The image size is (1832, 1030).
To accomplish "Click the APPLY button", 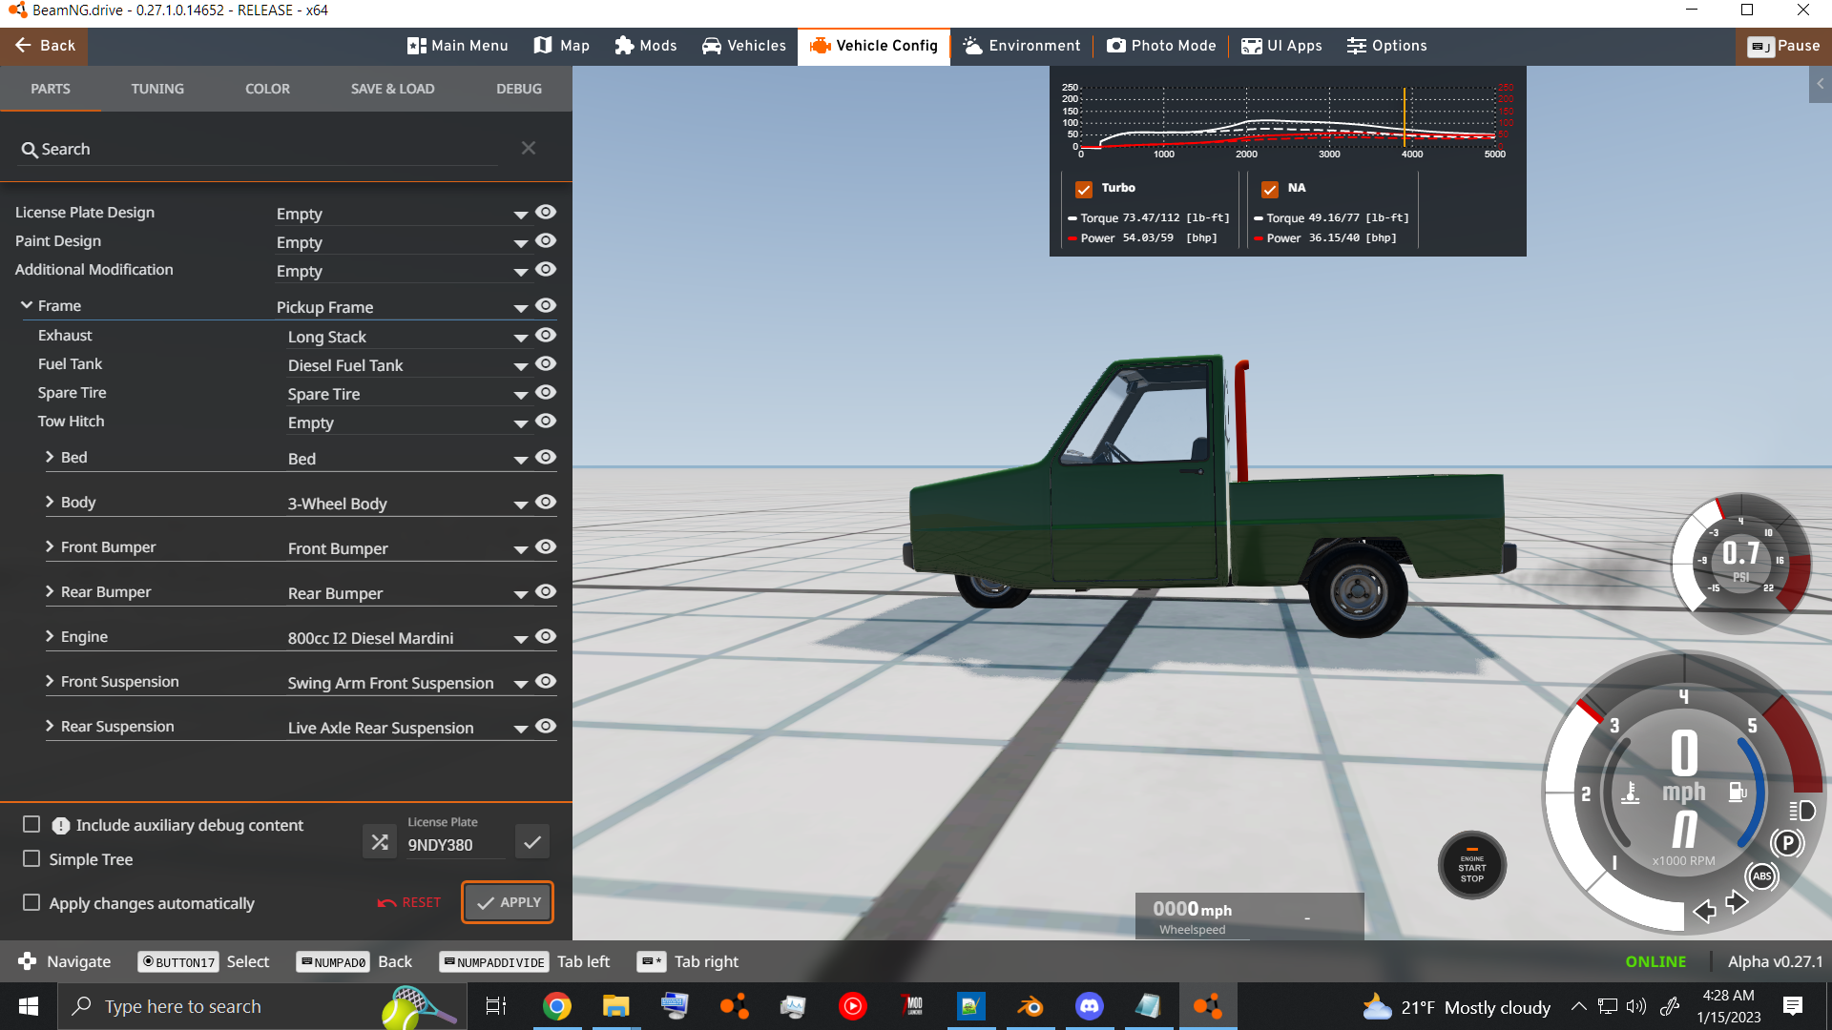I will point(509,902).
